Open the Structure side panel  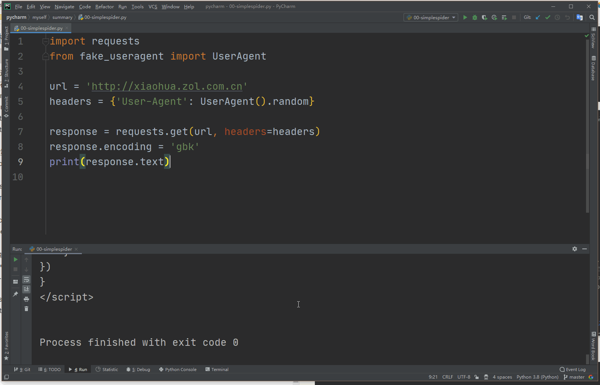[x=6, y=73]
